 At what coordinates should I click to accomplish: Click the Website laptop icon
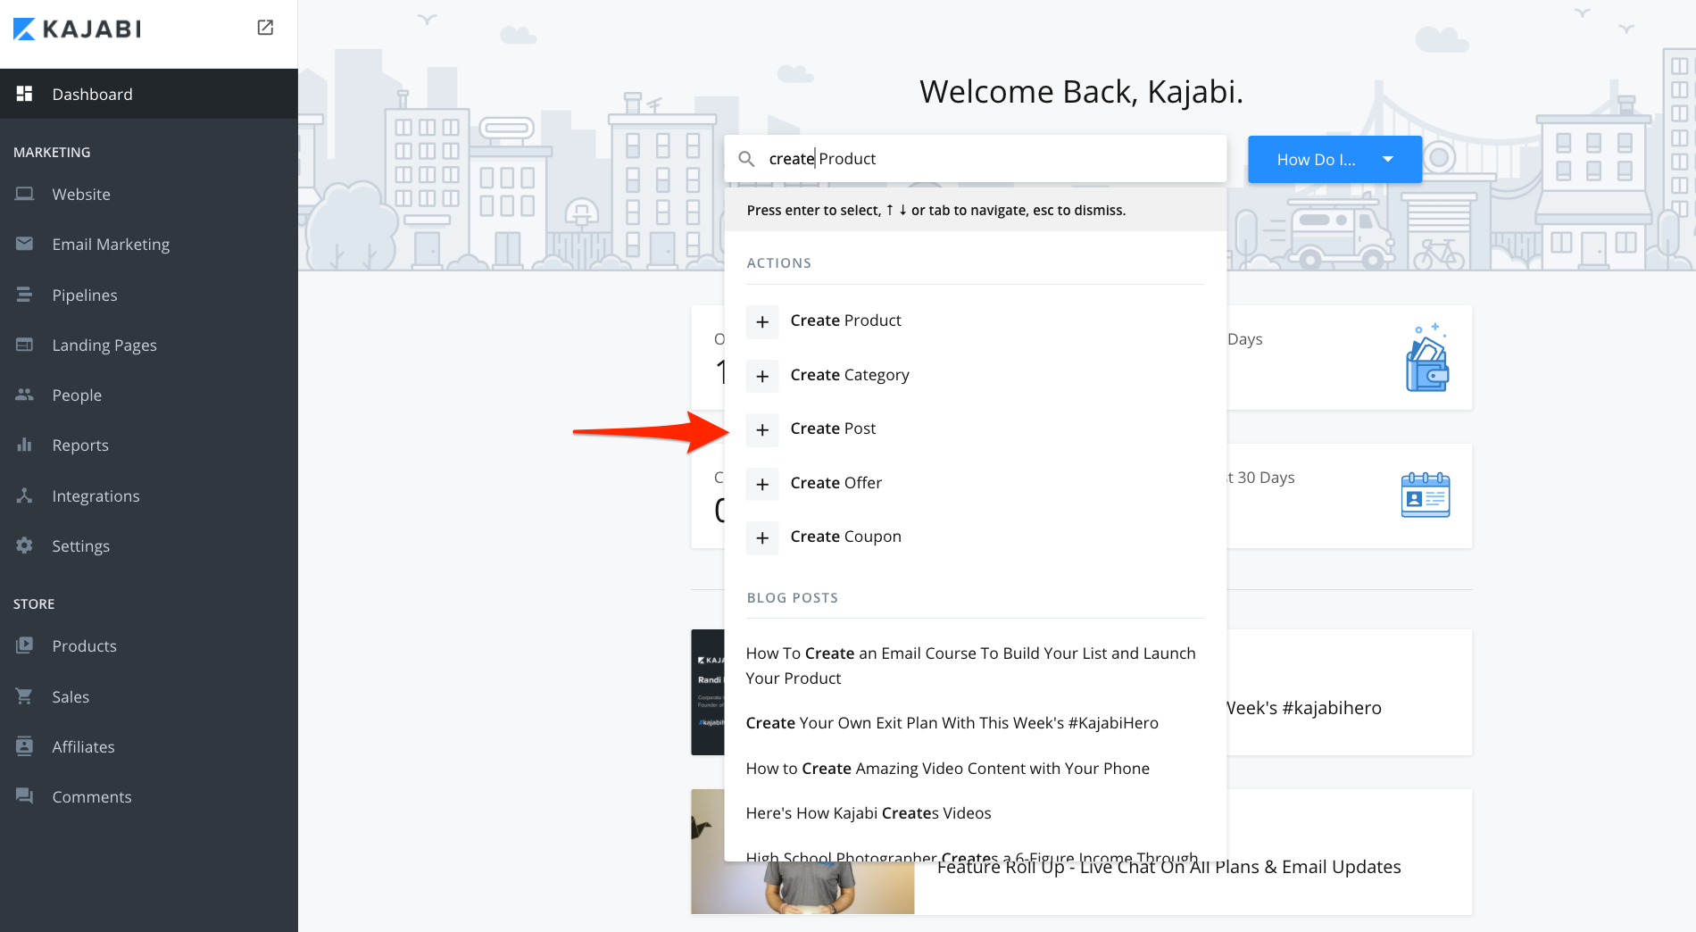(24, 194)
